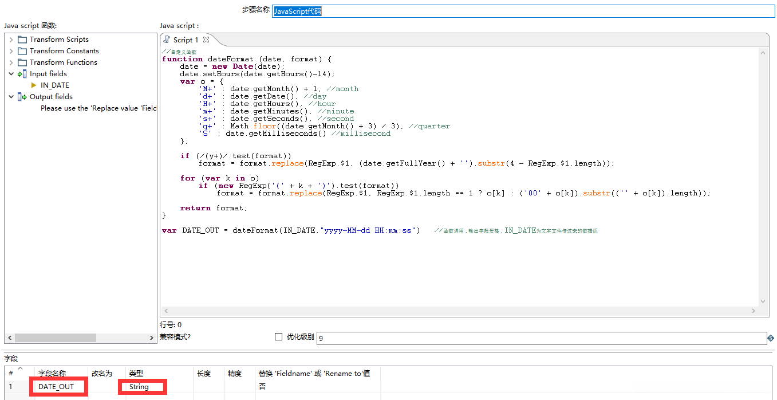The width and height of the screenshot is (777, 400).
Task: Click the Output fields icon
Action: [x=22, y=97]
